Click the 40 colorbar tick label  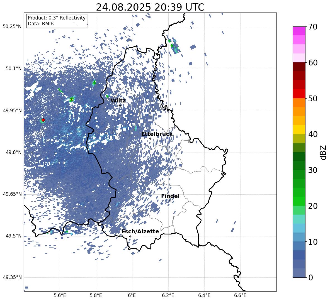(x=313, y=134)
